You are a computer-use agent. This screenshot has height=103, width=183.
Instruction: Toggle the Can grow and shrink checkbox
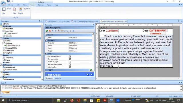(70, 56)
